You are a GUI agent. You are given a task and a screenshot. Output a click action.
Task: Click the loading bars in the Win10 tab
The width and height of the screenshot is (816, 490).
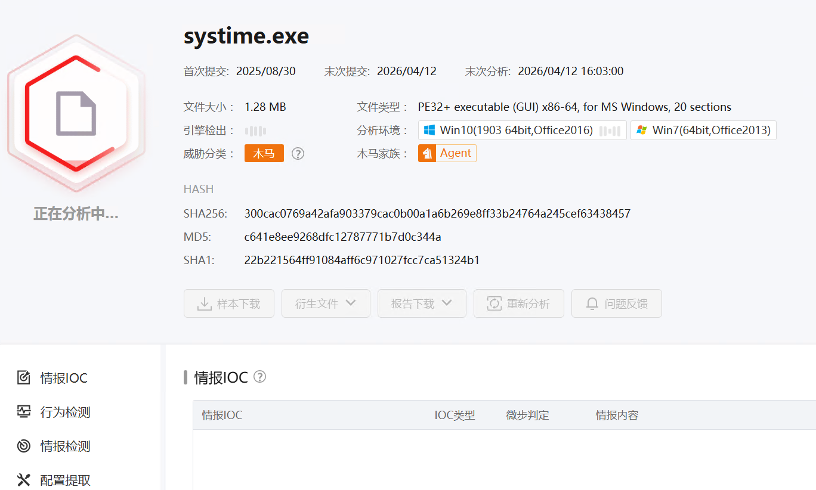610,131
